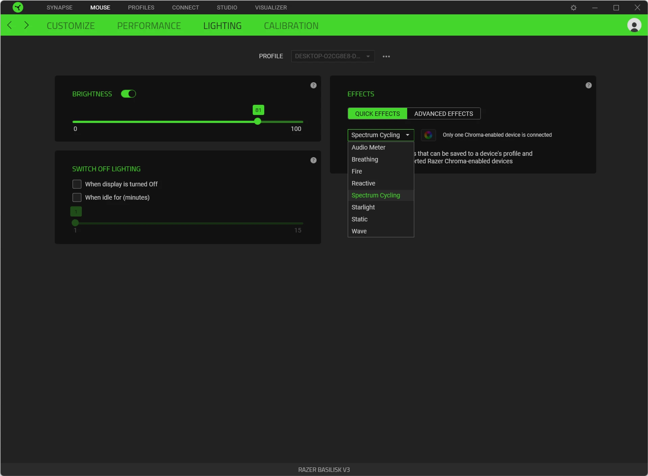Select Spectrum Cycling in the list

381,195
